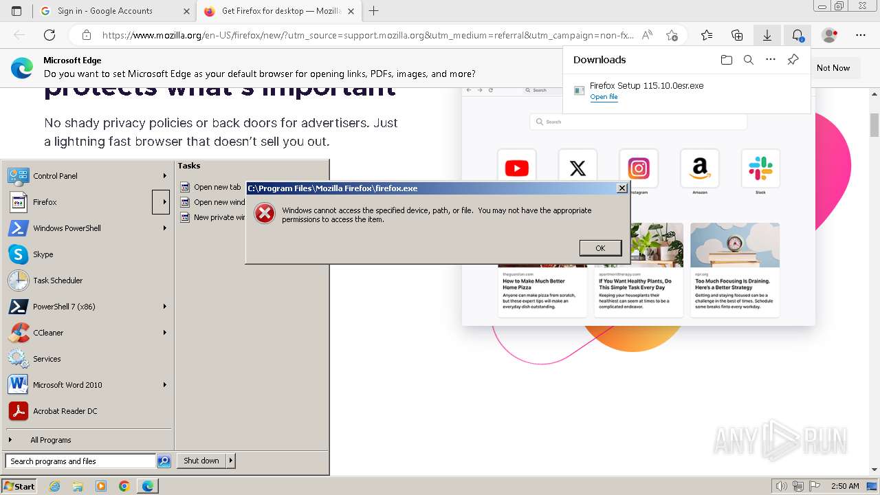Click the Start button
880x495 pixels.
[x=19, y=486]
